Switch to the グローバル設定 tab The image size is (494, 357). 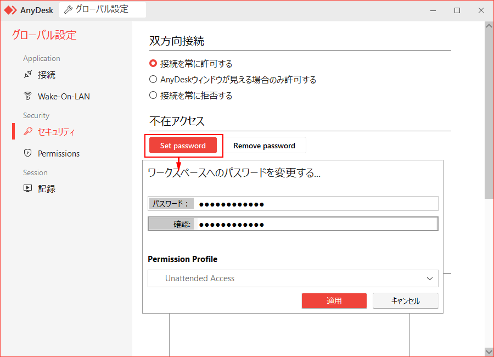click(x=103, y=9)
